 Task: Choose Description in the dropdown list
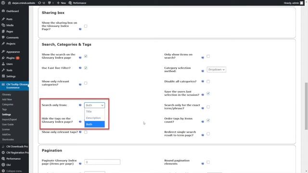pos(94,118)
